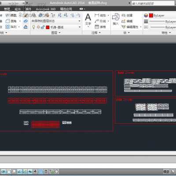Click the lineweight icon in Properties panel
This screenshot has height=176, width=176.
pyautogui.click(x=146, y=22)
